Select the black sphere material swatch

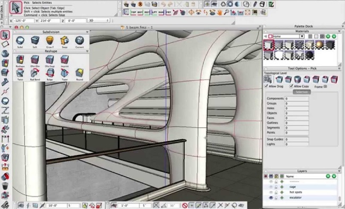(309, 55)
